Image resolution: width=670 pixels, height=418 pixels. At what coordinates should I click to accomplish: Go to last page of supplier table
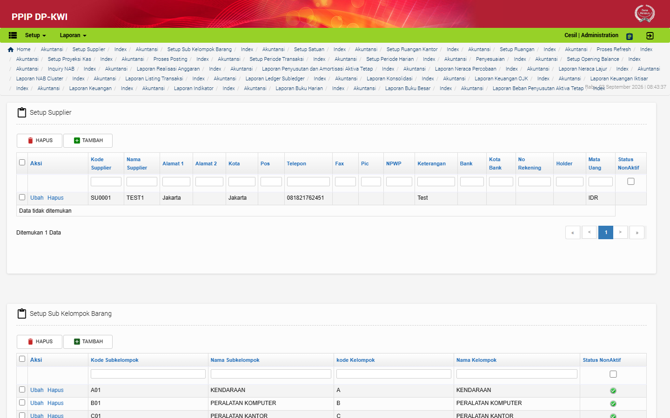click(x=637, y=233)
